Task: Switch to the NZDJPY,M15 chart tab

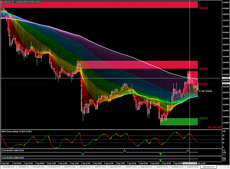Action: 192,167
